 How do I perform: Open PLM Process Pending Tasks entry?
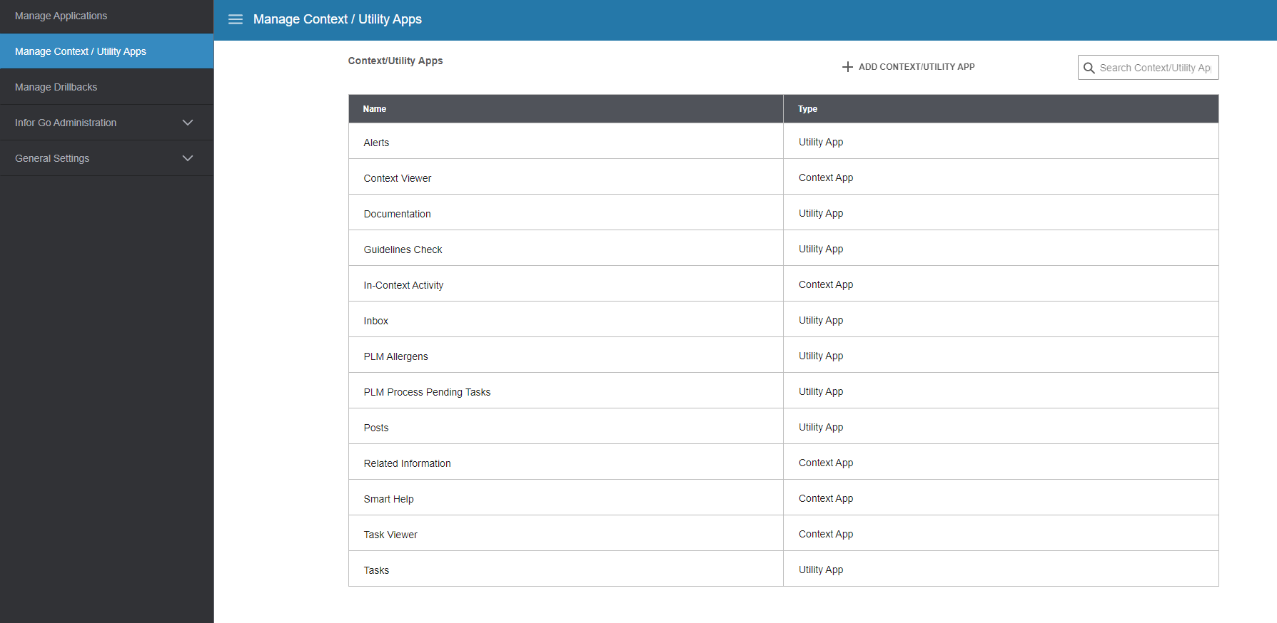427,392
